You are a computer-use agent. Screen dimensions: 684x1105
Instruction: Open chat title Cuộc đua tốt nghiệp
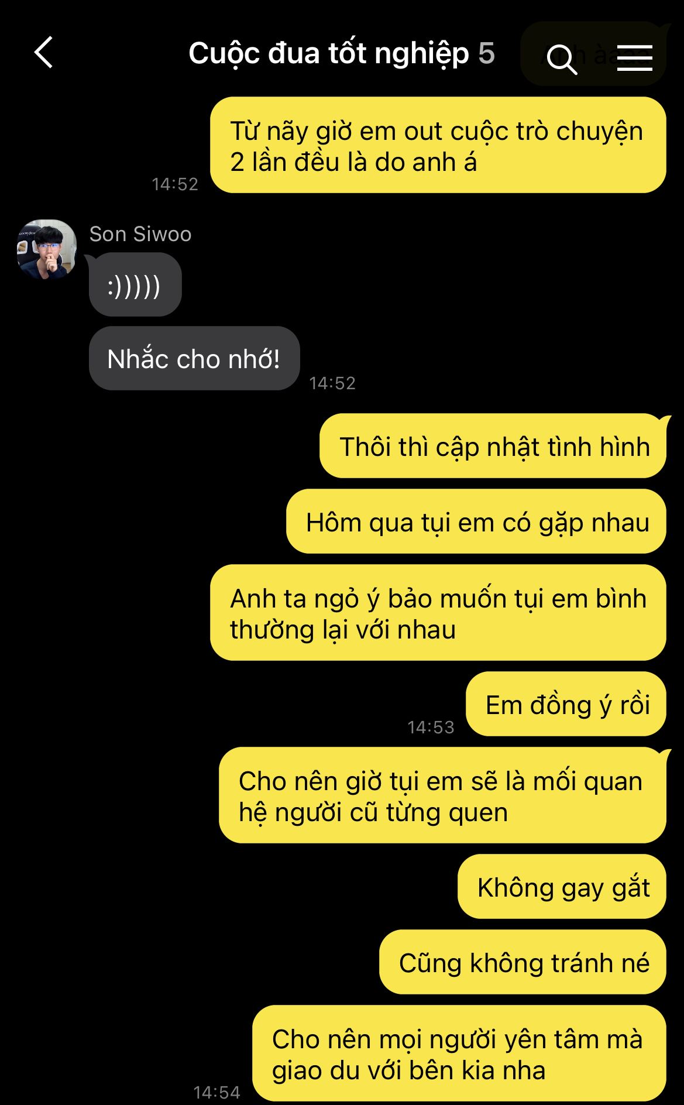pos(329,54)
